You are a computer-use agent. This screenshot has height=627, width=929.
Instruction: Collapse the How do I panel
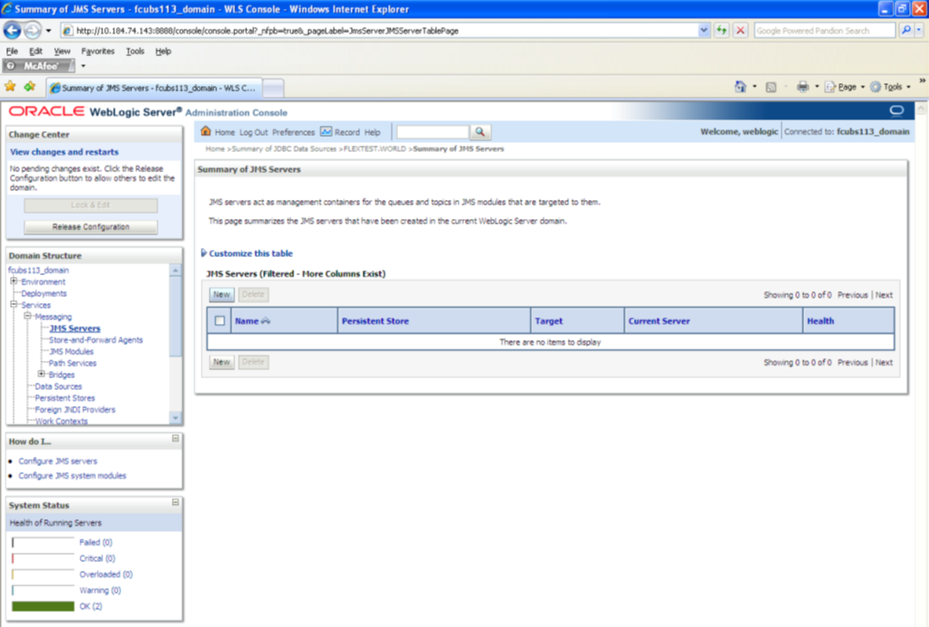click(x=175, y=439)
